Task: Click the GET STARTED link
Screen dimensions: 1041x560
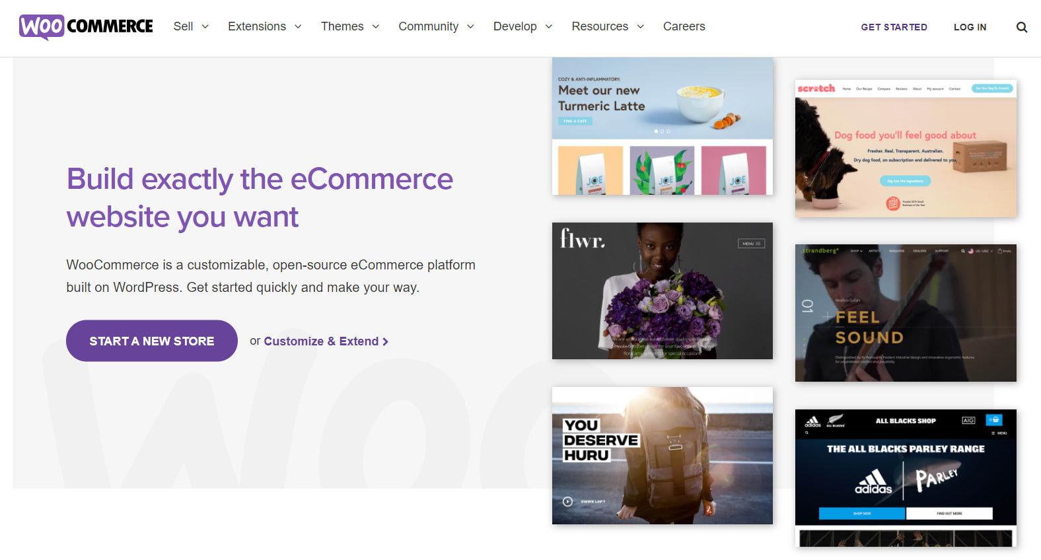Action: pyautogui.click(x=894, y=27)
